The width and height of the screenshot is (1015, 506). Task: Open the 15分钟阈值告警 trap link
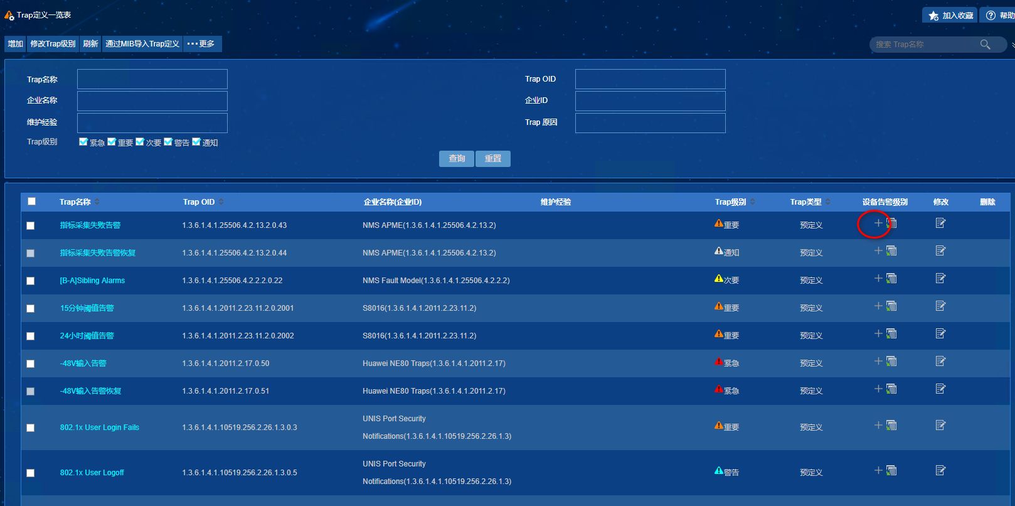tap(87, 308)
